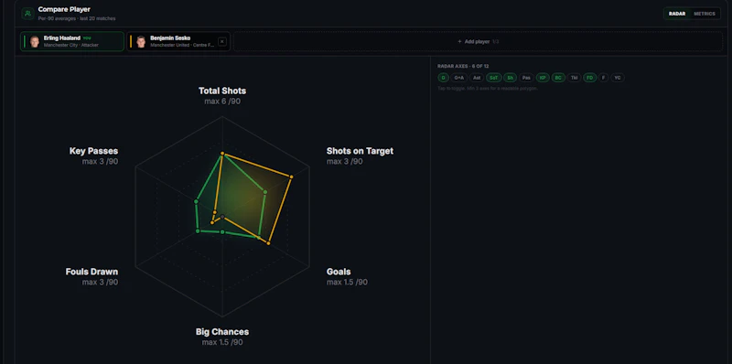732x364 pixels.
Task: Toggle the Tkl axis chip
Action: [x=575, y=78]
